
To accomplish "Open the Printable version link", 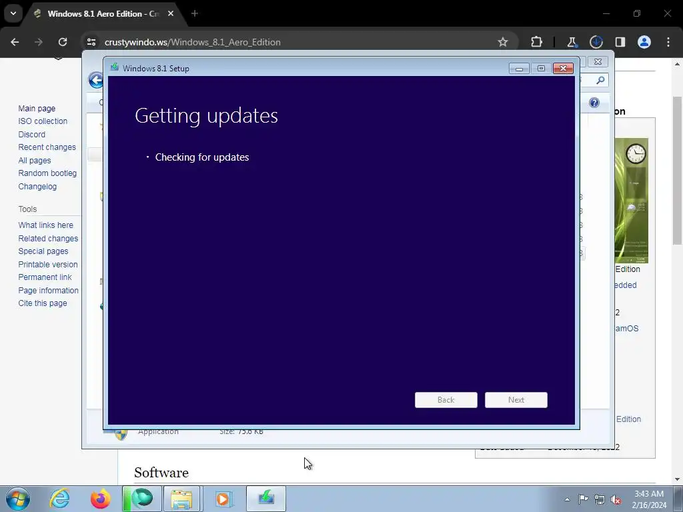I will [48, 264].
